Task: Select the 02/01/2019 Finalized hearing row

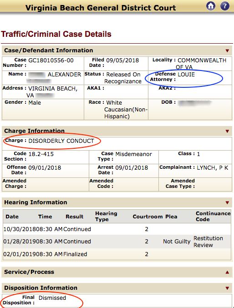Action: click(117, 254)
